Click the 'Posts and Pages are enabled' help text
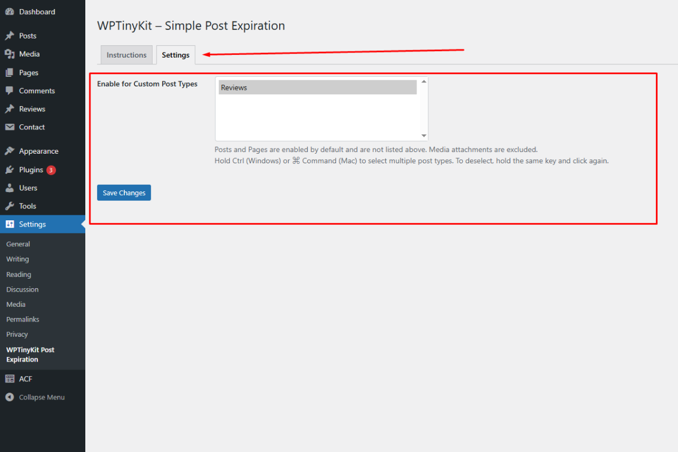678x452 pixels. (376, 150)
